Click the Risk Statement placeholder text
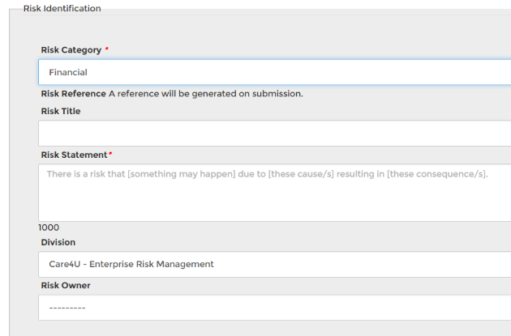This screenshot has width=511, height=336. click(267, 174)
